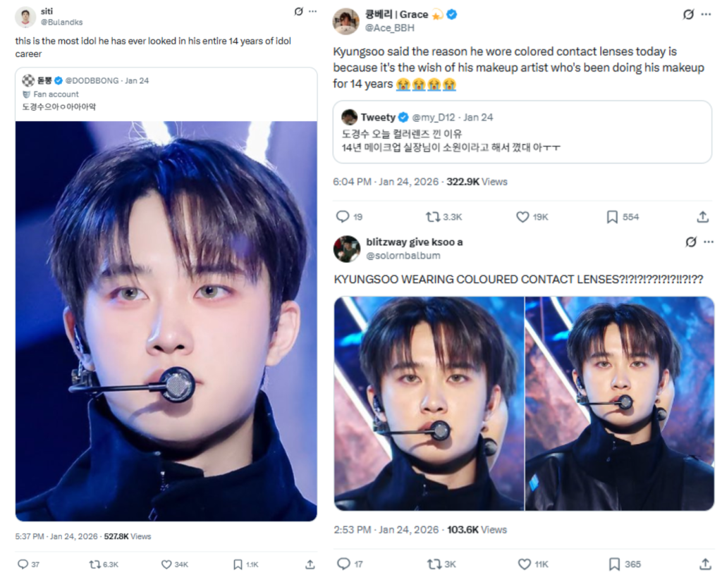
Task: Share siti's tweet via share icon
Action: pyautogui.click(x=310, y=564)
